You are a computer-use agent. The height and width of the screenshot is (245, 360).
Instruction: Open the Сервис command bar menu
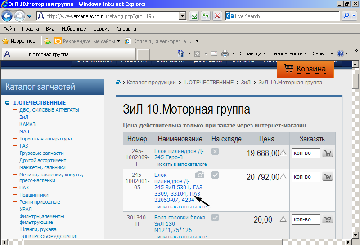click(323, 53)
